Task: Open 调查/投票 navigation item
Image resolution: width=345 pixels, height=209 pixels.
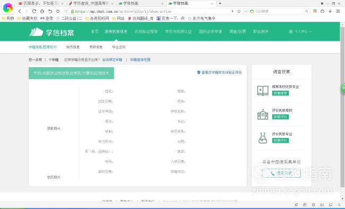Action: click(237, 31)
